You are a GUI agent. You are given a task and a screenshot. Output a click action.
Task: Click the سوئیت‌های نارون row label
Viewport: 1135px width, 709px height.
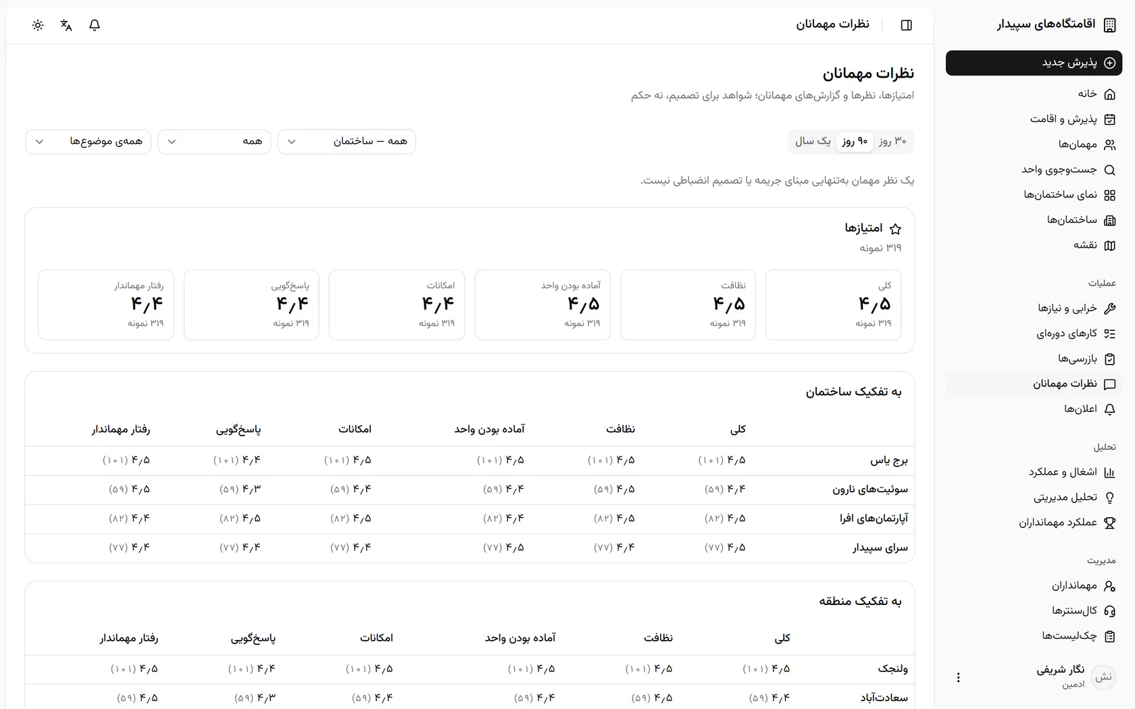point(870,490)
